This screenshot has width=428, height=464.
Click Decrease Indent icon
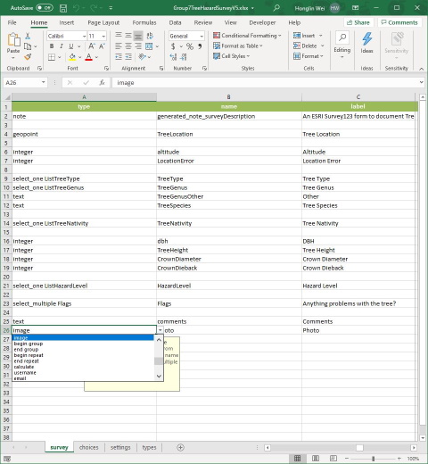(x=119, y=56)
